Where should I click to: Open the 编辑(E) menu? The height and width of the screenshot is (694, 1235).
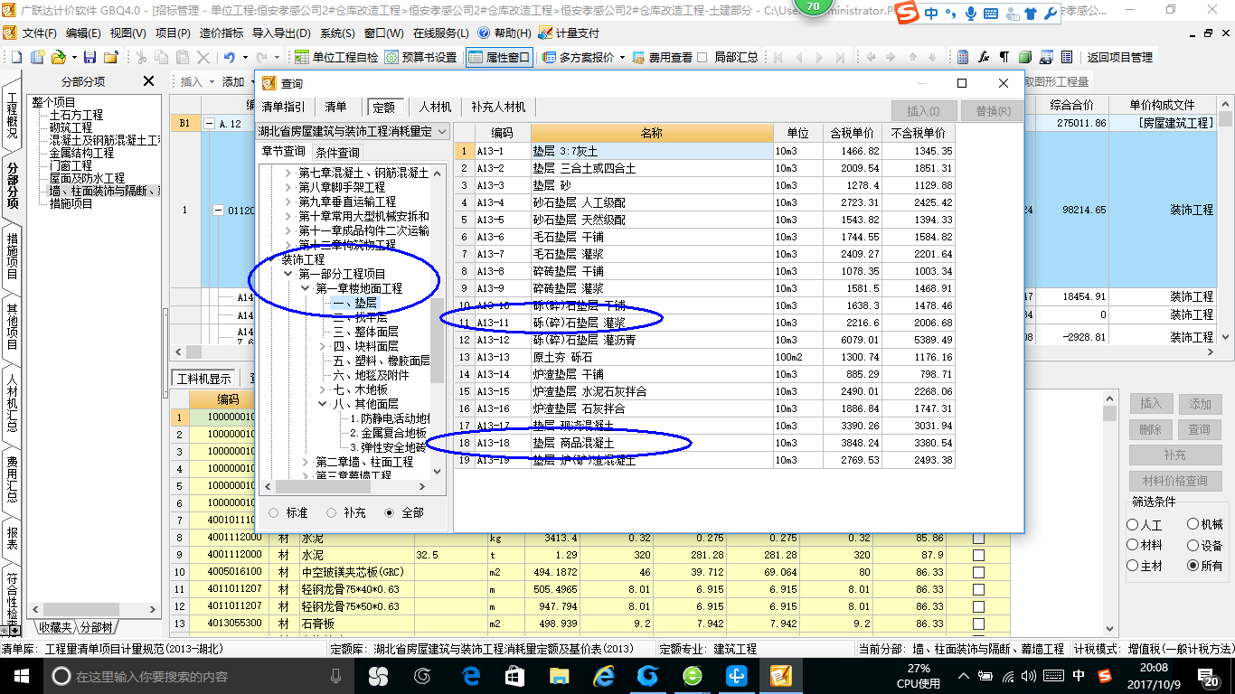83,33
